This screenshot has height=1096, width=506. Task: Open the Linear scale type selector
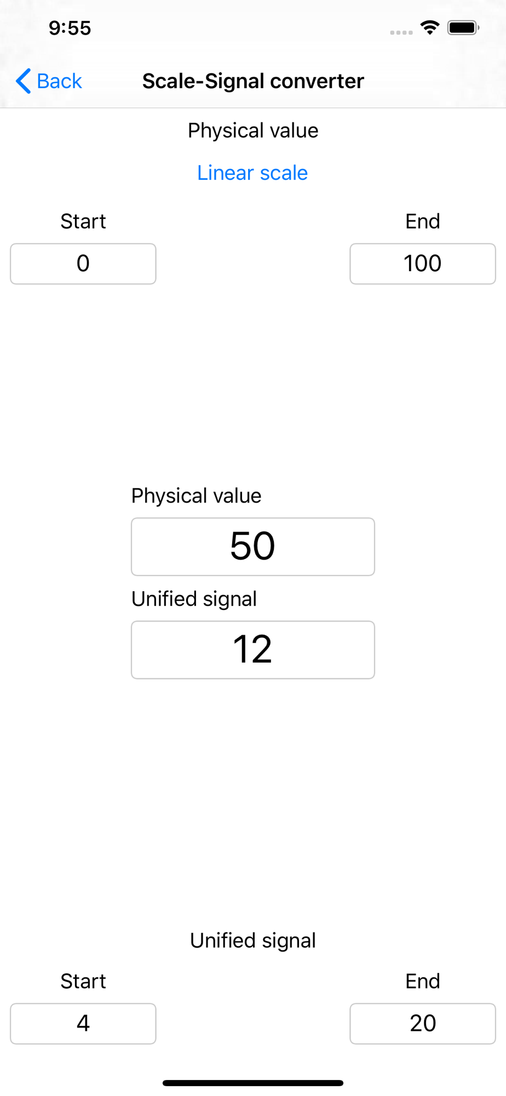pos(252,173)
